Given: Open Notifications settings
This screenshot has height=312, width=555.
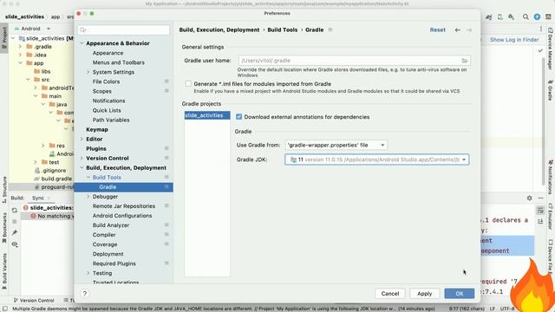Looking at the screenshot, I should (108, 101).
